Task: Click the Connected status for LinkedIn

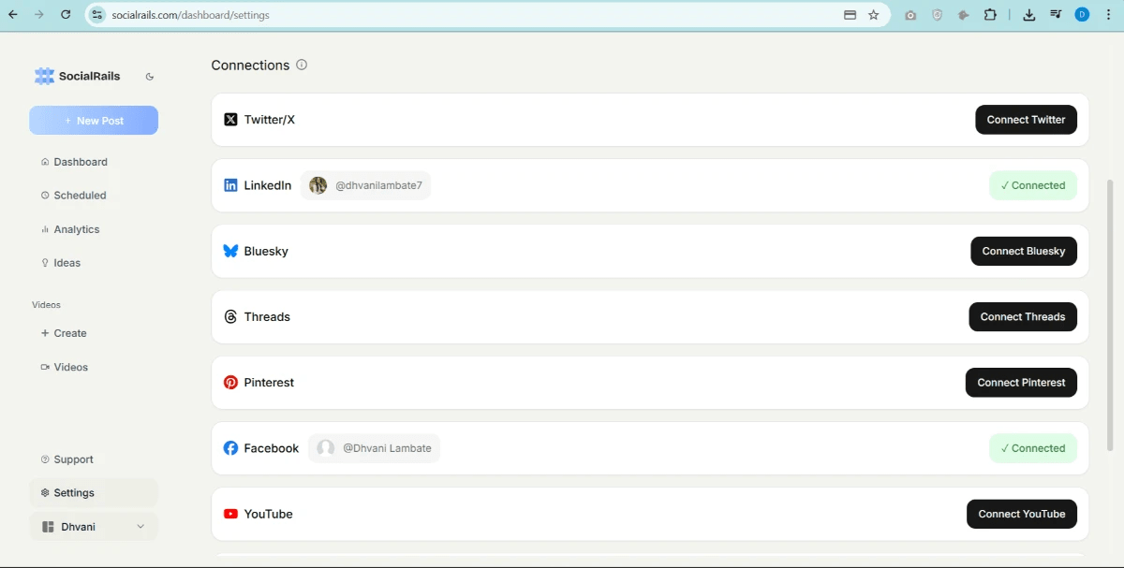Action: (1033, 184)
